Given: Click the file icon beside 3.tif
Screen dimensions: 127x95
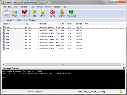Looking at the screenshot, I should point(4,33).
